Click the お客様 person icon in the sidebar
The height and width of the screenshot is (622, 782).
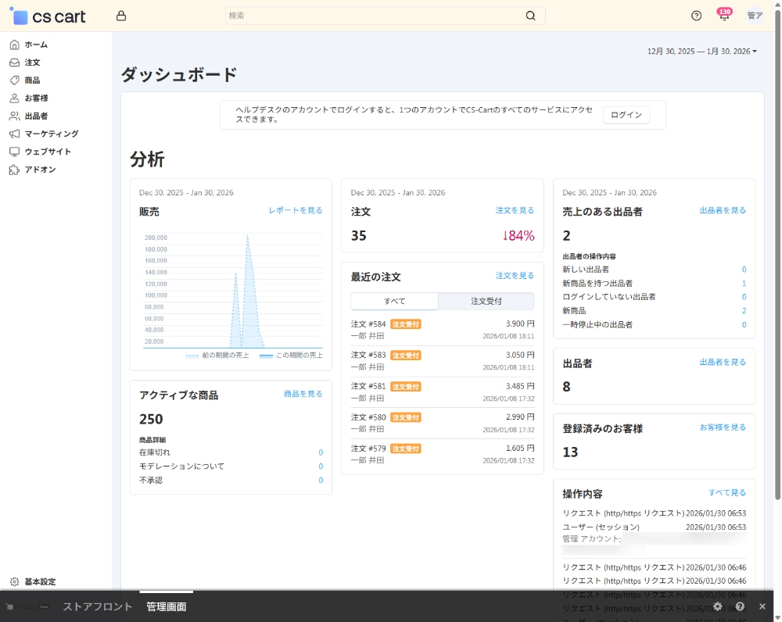pos(13,98)
